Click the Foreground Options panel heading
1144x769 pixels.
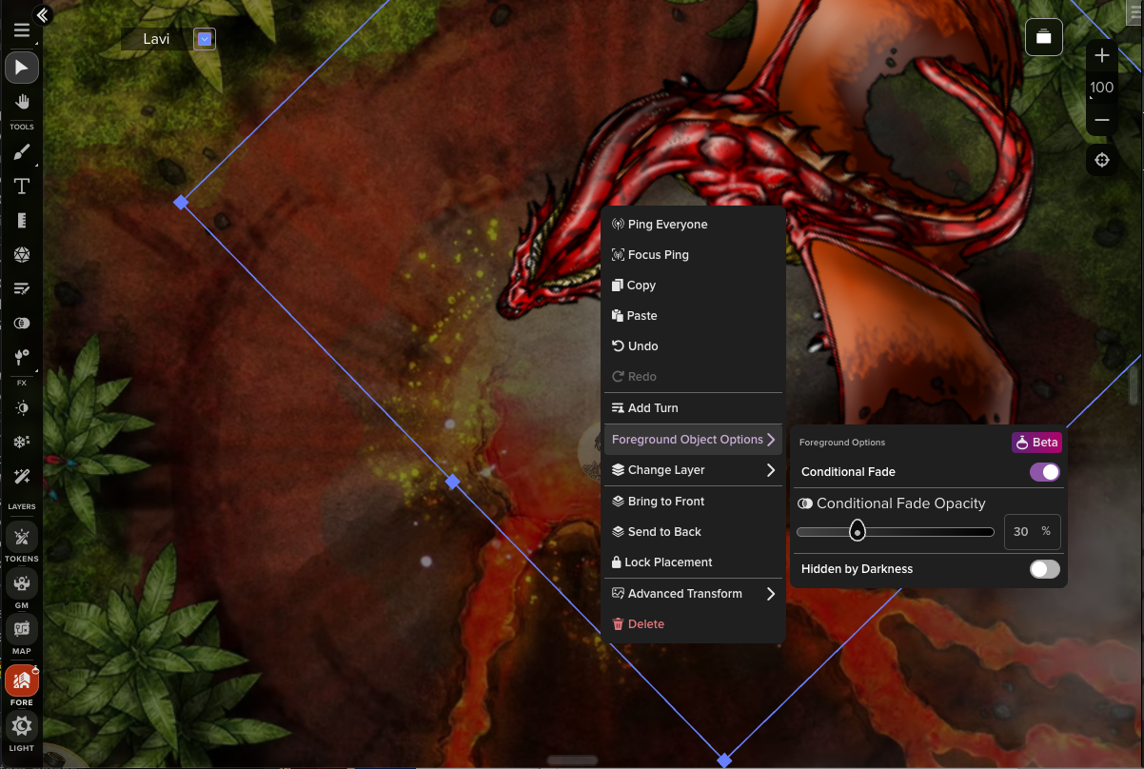pos(842,443)
